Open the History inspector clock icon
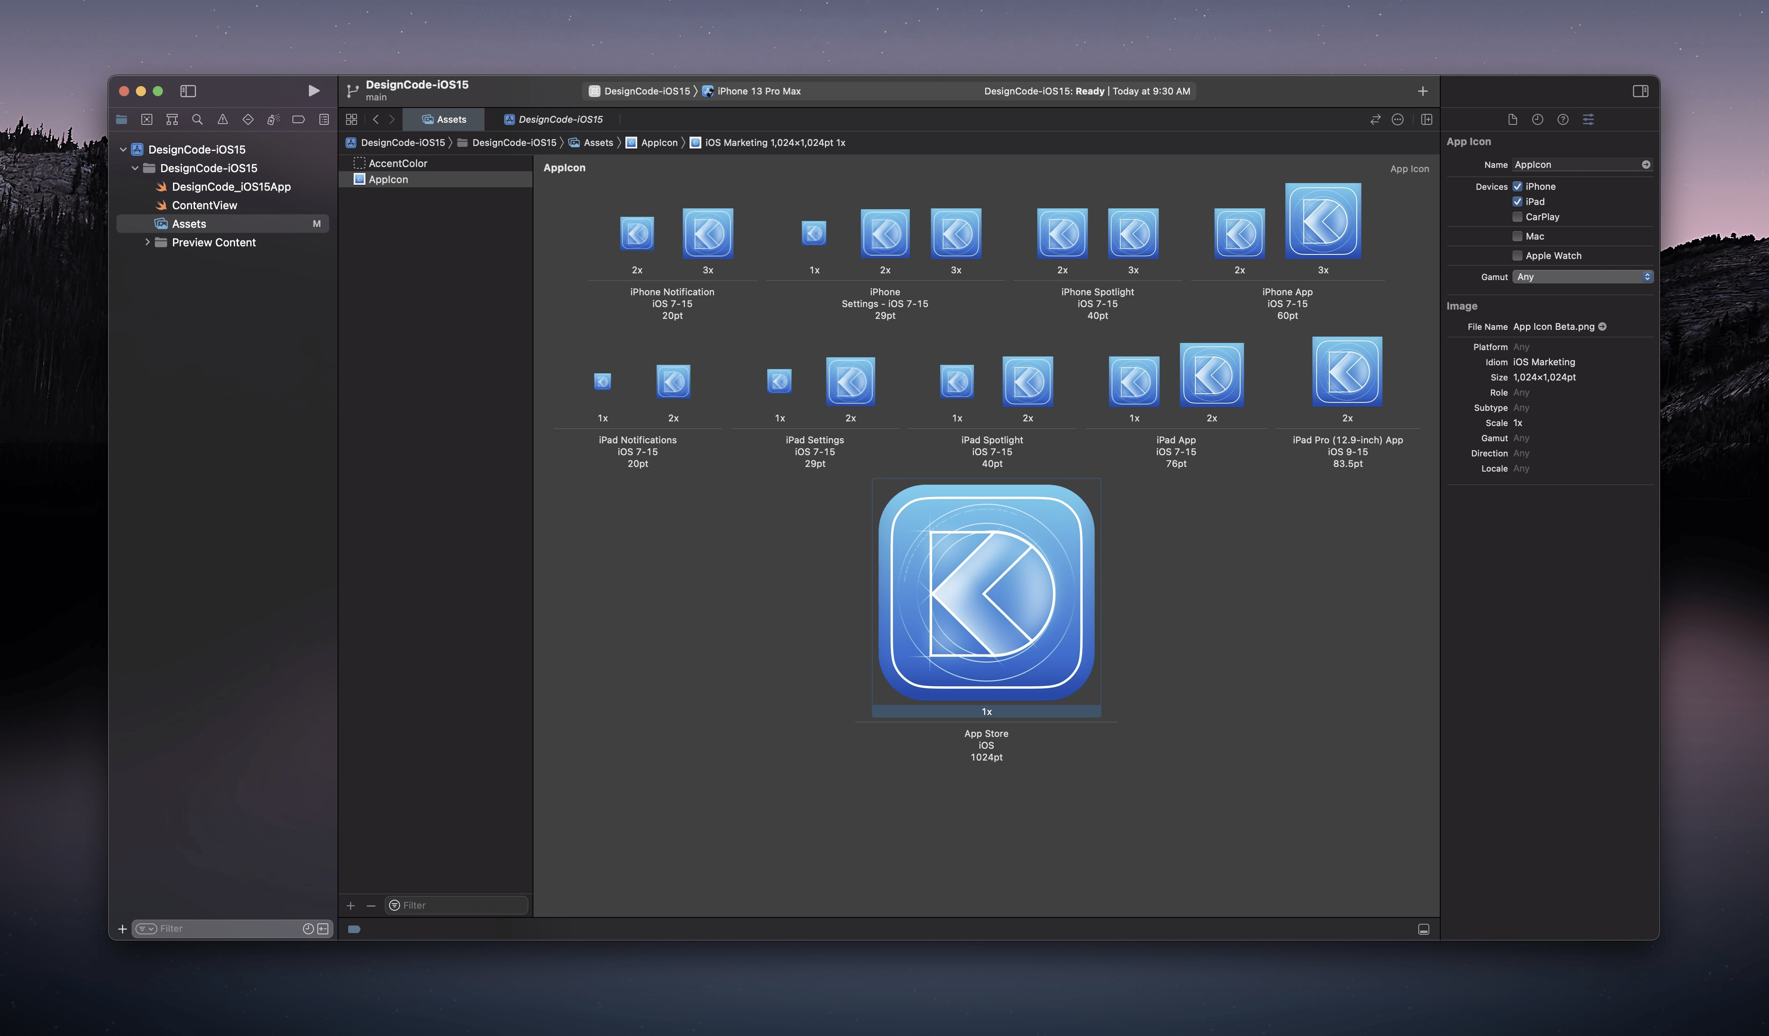 coord(1537,119)
